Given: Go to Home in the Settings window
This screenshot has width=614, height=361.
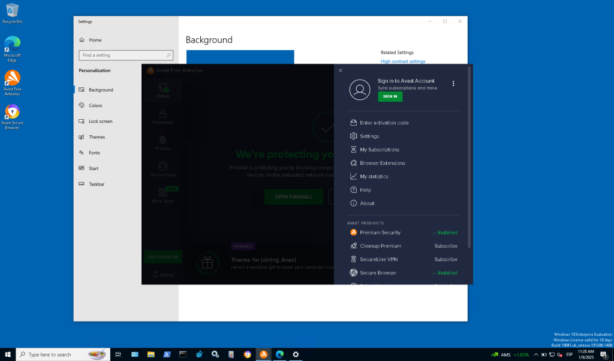Looking at the screenshot, I should pos(90,40).
